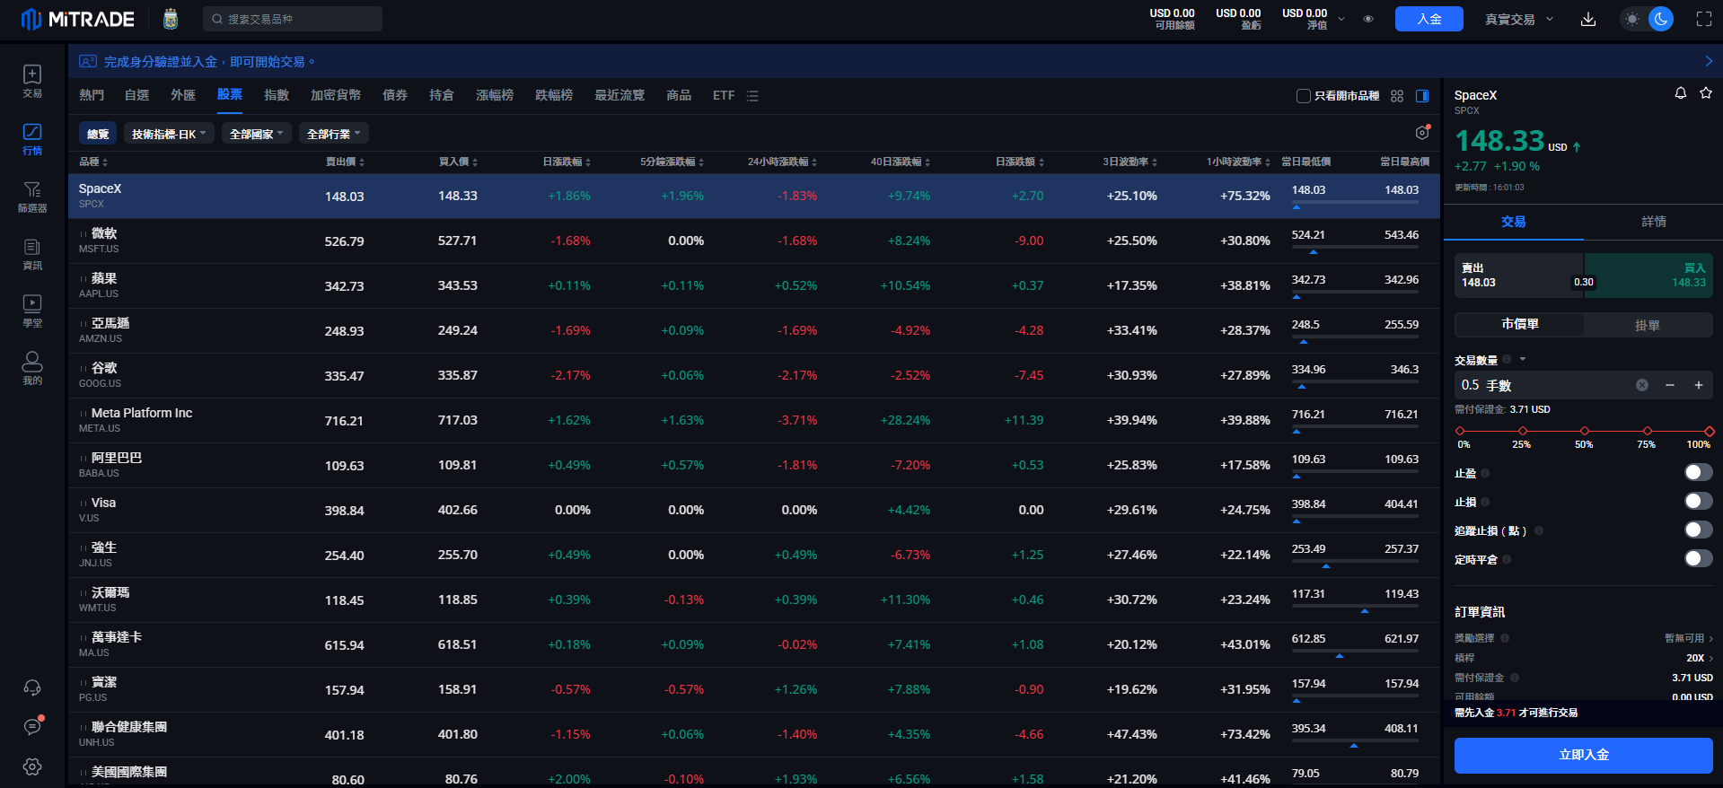Enable the 定時平倉 scheduled close switch
Screen dimensions: 1723x788
(1699, 558)
